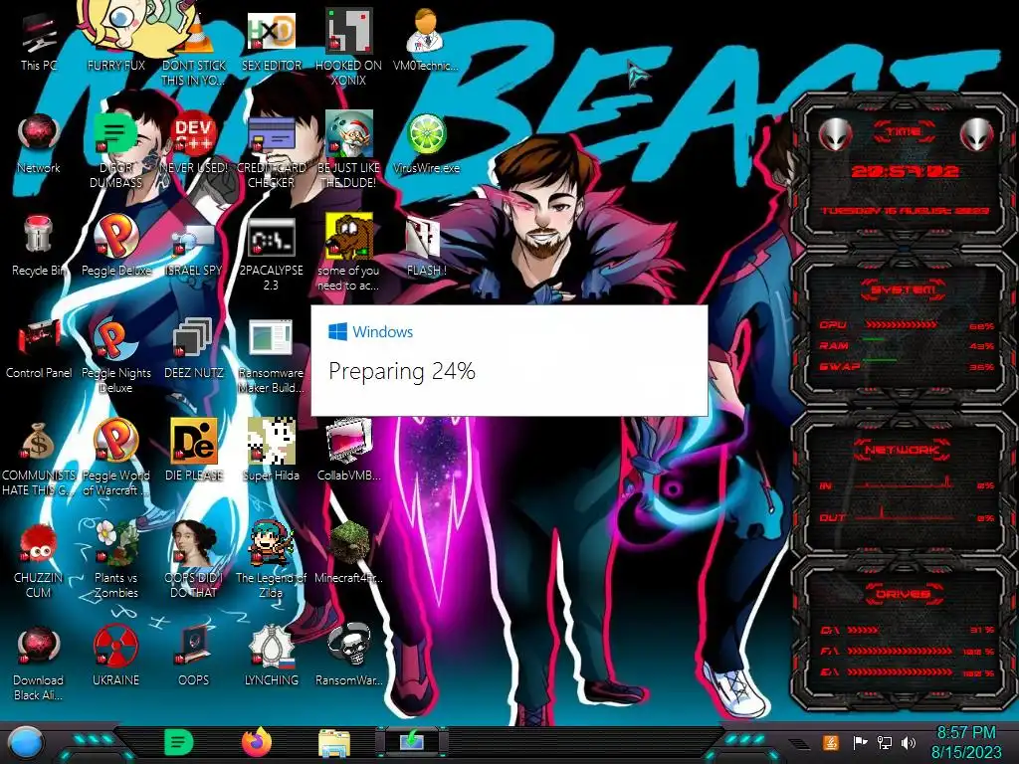This screenshot has height=764, width=1019.
Task: Open the orange app tray icon
Action: (831, 742)
